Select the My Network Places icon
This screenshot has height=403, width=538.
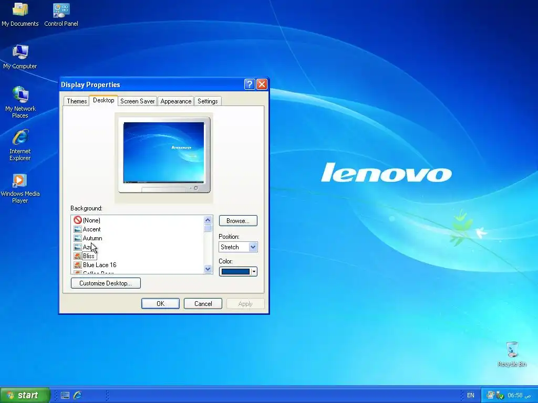tap(20, 102)
